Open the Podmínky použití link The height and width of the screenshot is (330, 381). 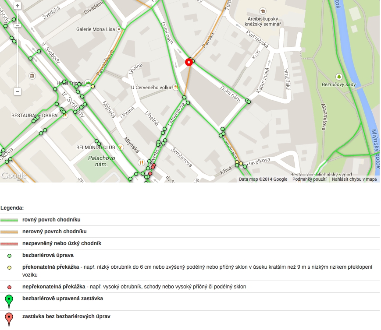(x=310, y=179)
